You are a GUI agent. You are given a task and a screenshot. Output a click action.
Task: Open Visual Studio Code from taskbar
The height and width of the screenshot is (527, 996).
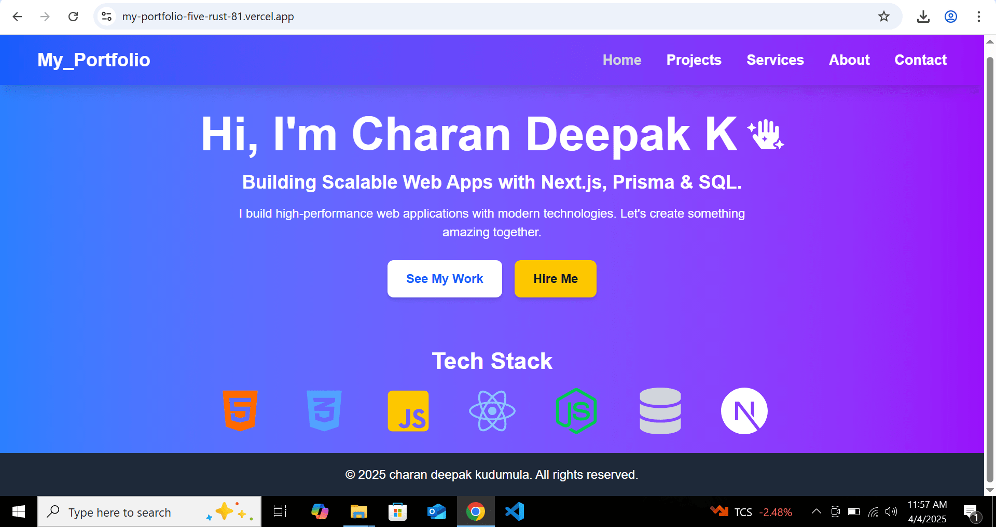(515, 512)
